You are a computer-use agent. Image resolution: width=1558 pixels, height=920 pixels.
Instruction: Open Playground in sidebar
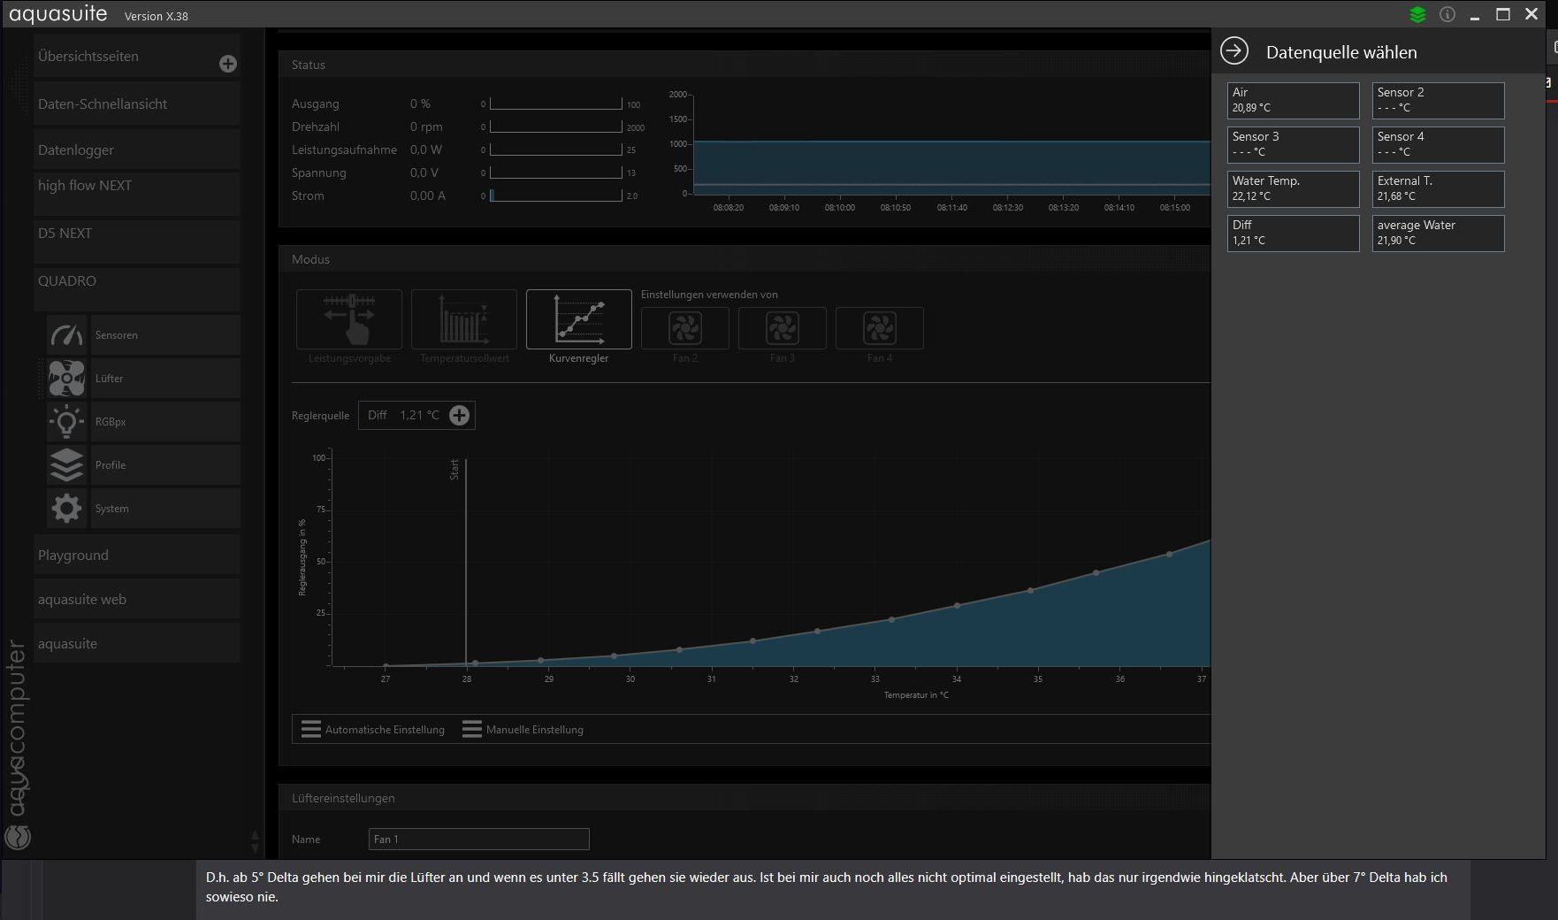[136, 555]
